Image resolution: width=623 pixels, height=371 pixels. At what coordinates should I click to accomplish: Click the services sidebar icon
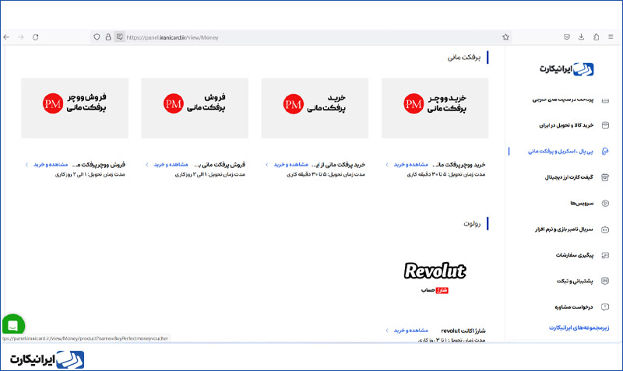point(605,203)
